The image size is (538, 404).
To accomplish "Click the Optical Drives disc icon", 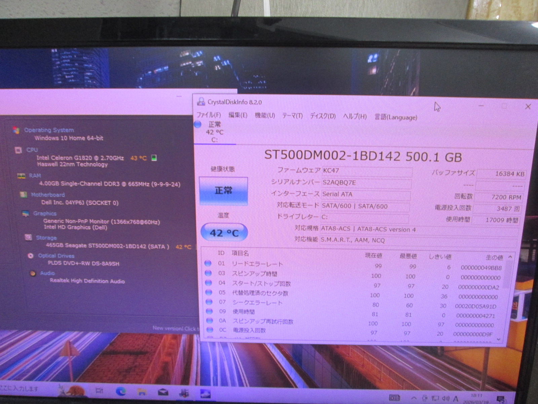I will pyautogui.click(x=31, y=256).
